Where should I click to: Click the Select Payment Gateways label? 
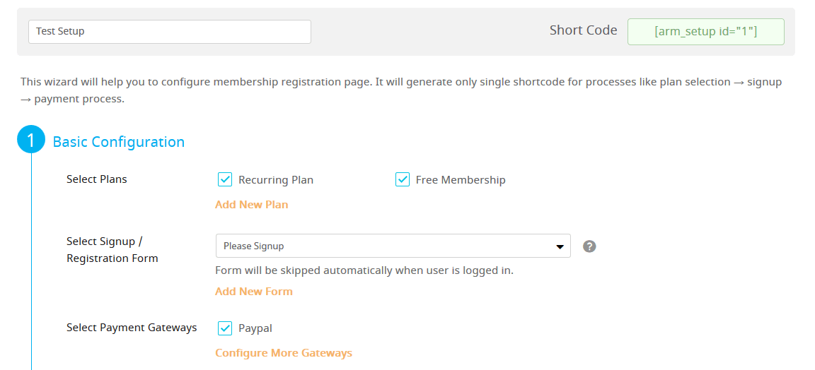coord(132,328)
